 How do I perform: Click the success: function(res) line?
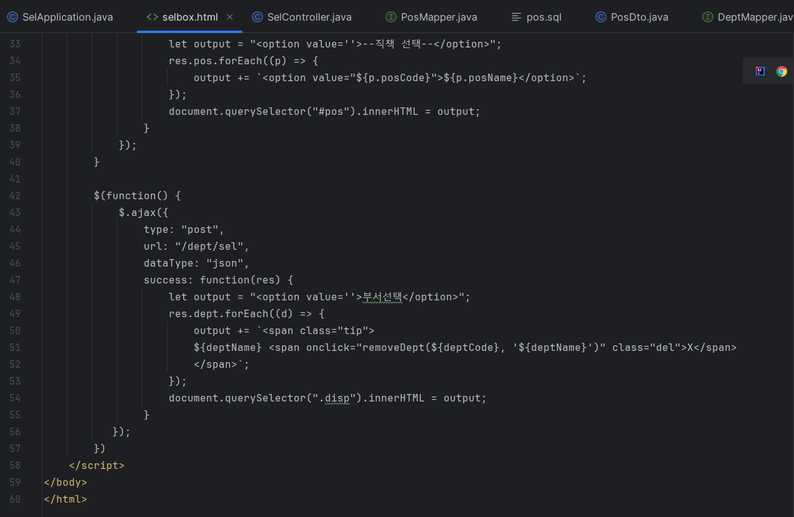218,280
